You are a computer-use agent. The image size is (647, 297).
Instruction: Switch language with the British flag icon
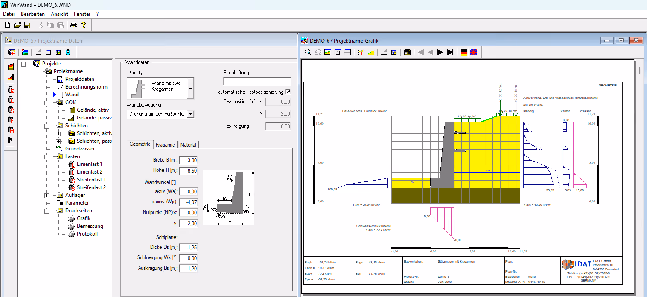(474, 52)
